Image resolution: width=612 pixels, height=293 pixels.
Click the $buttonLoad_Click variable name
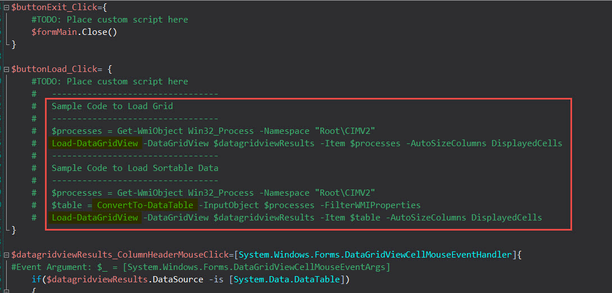54,69
